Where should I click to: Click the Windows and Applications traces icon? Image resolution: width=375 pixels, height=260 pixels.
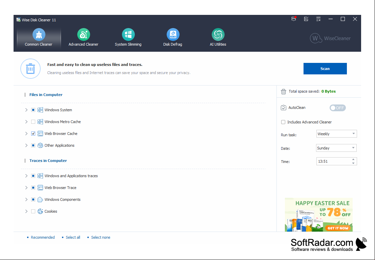point(40,176)
